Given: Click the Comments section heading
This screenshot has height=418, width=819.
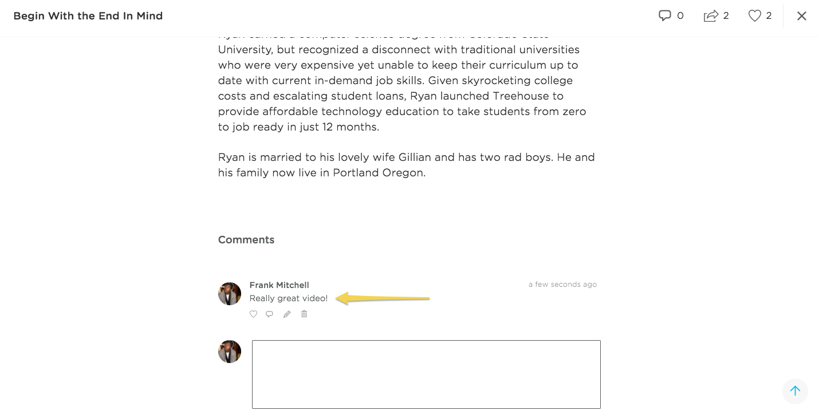Looking at the screenshot, I should [246, 240].
